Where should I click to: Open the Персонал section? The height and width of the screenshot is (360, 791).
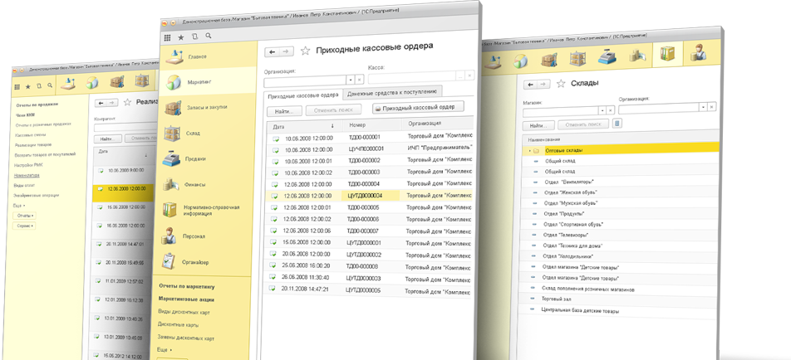click(196, 236)
